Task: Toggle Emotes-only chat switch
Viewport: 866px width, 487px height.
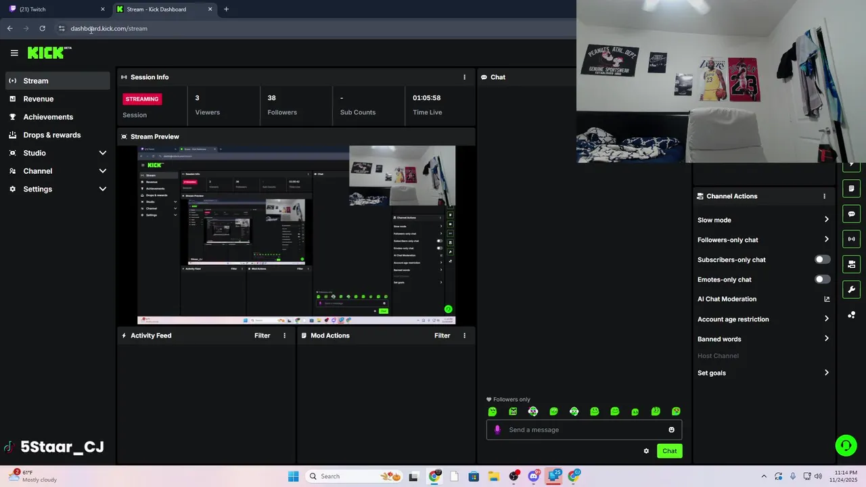Action: 822,279
